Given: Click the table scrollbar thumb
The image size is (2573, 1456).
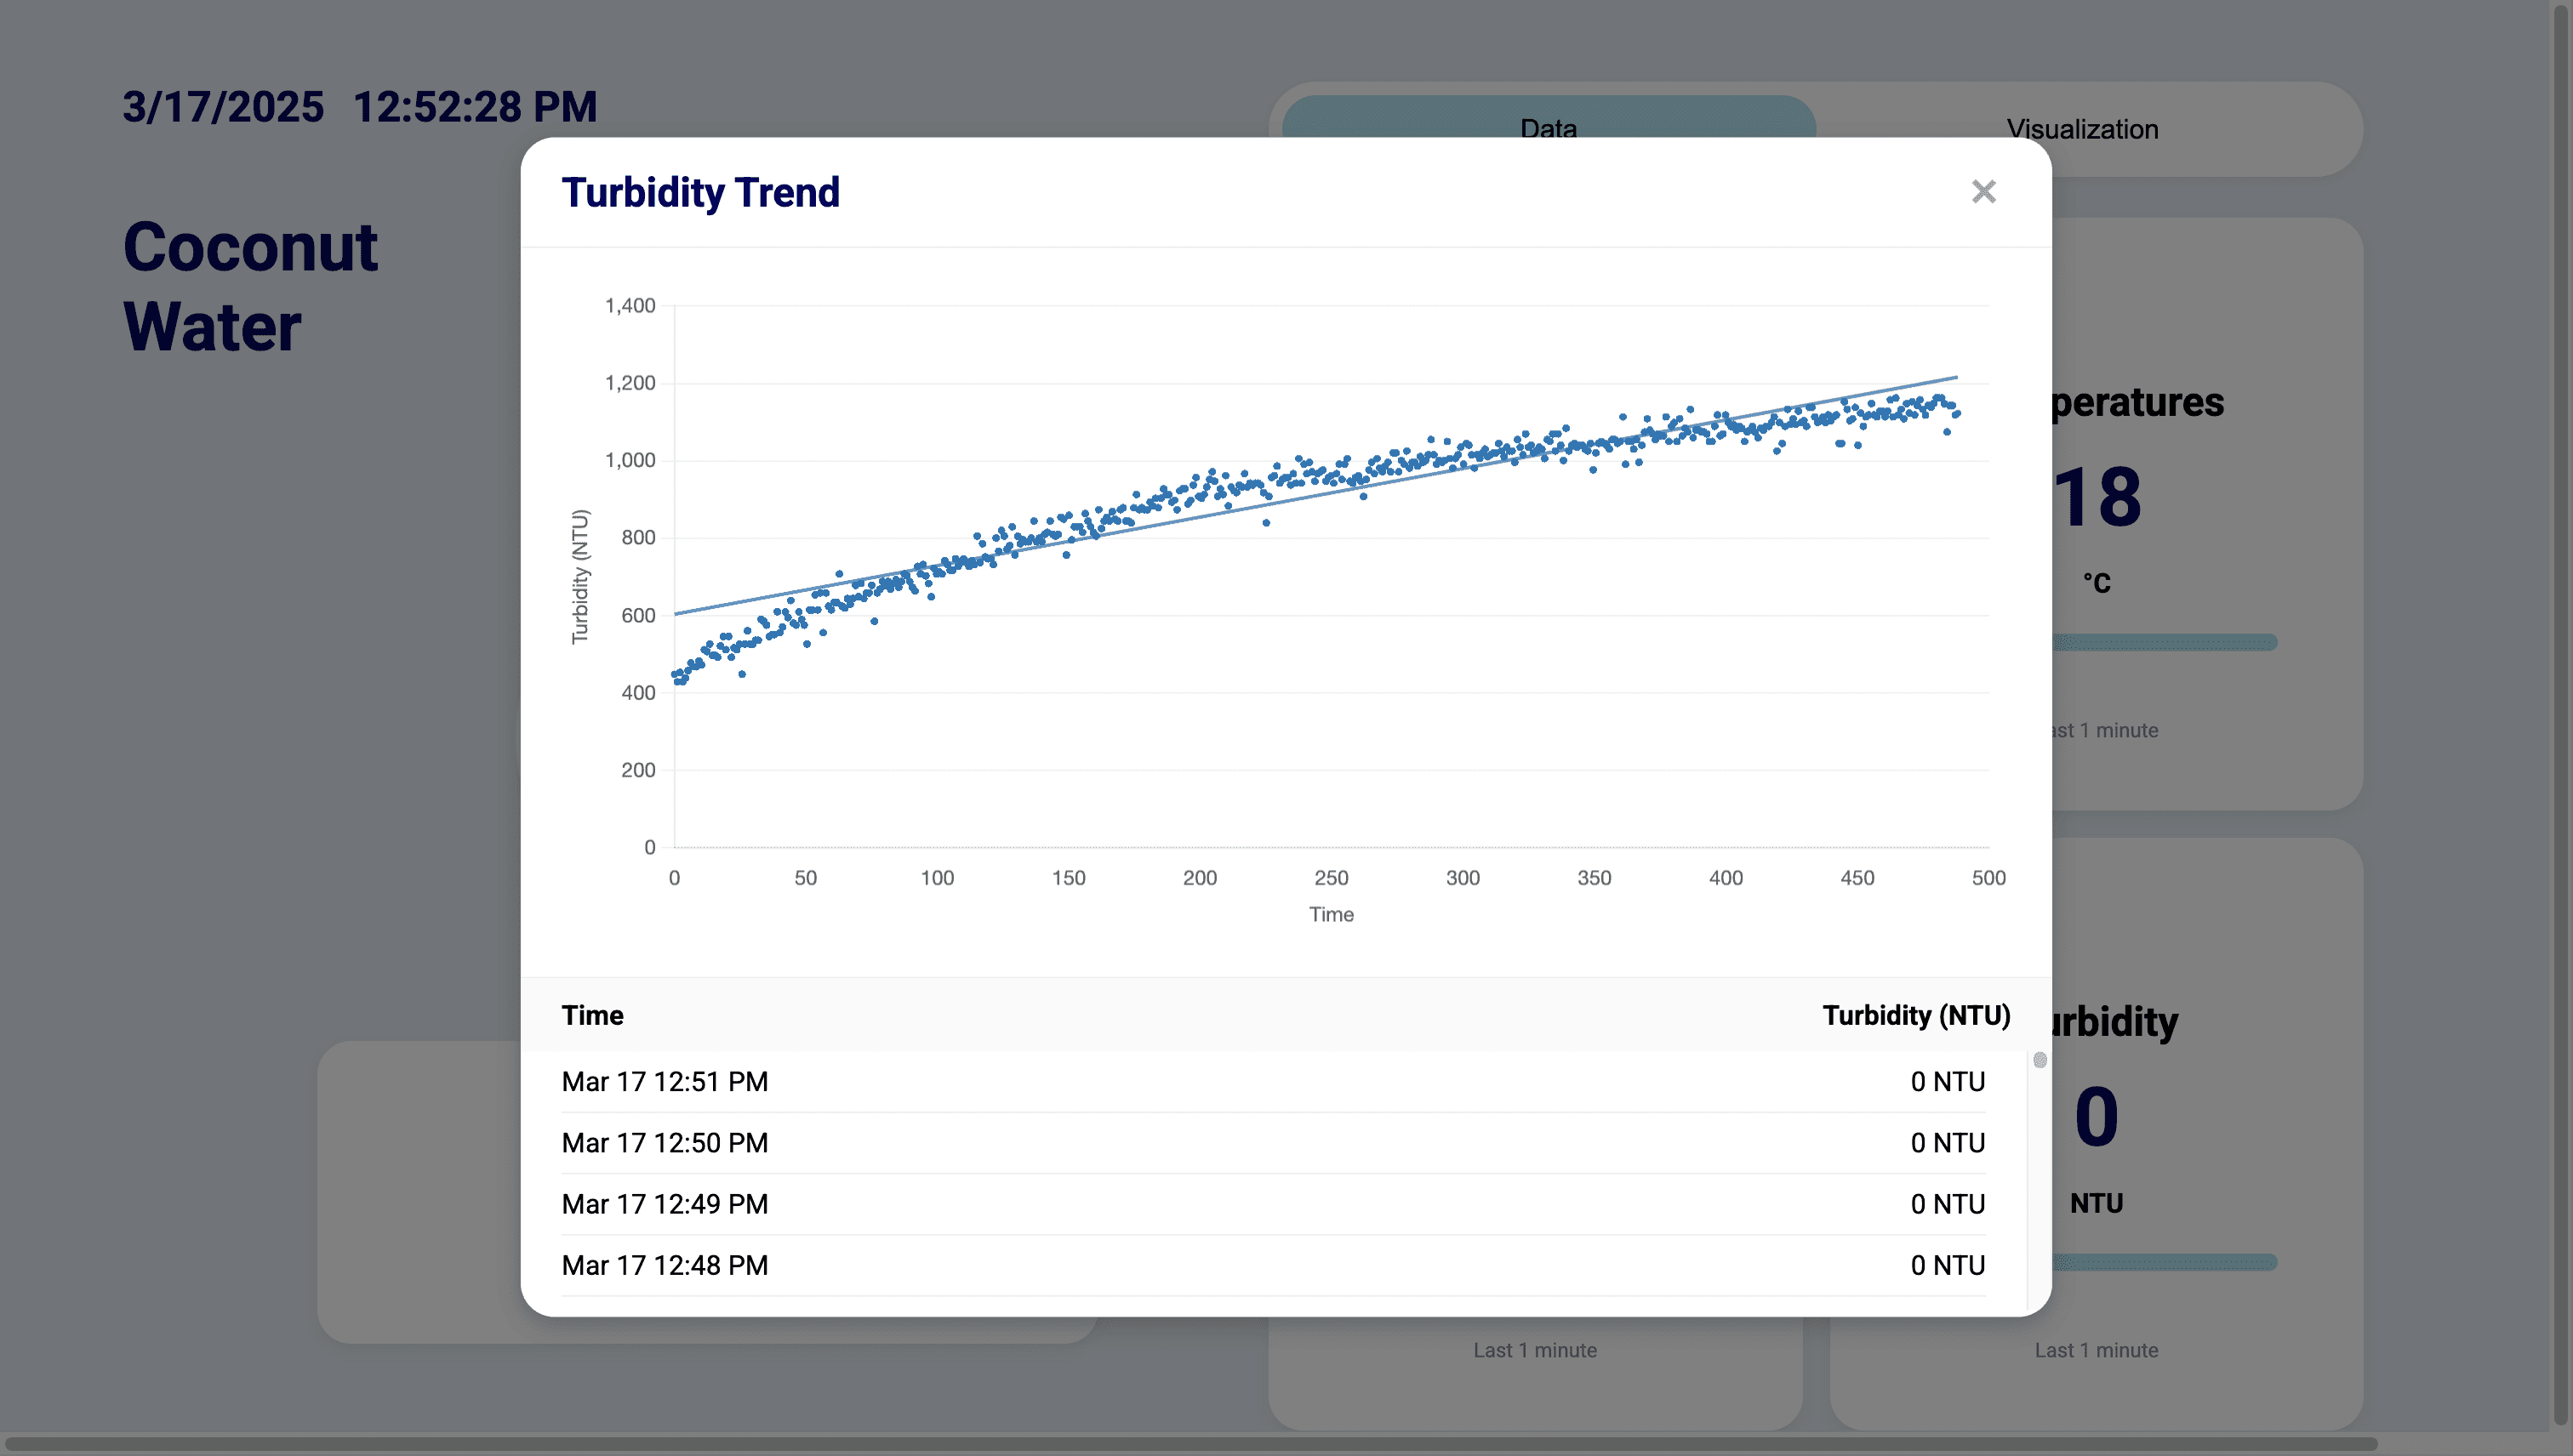Looking at the screenshot, I should pos(2040,1060).
